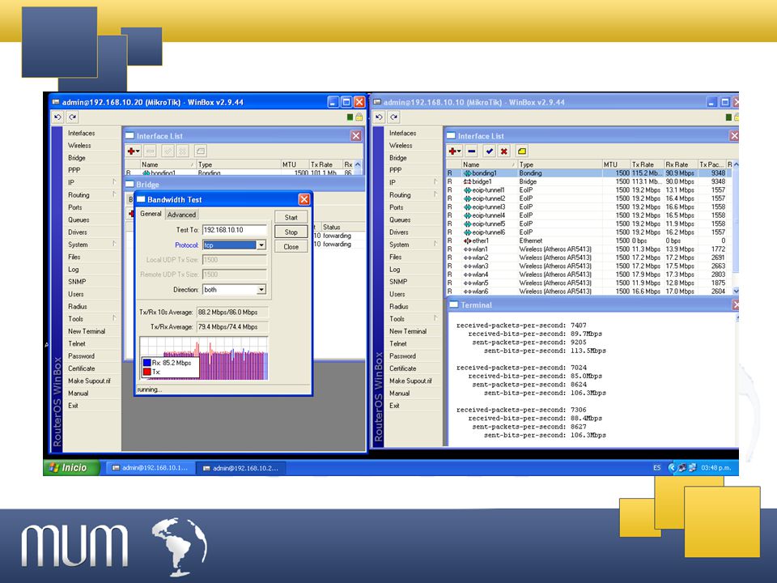Click the greyed Disable X in 192.168.10.20 Interface List
This screenshot has width=777, height=583.
coord(183,151)
